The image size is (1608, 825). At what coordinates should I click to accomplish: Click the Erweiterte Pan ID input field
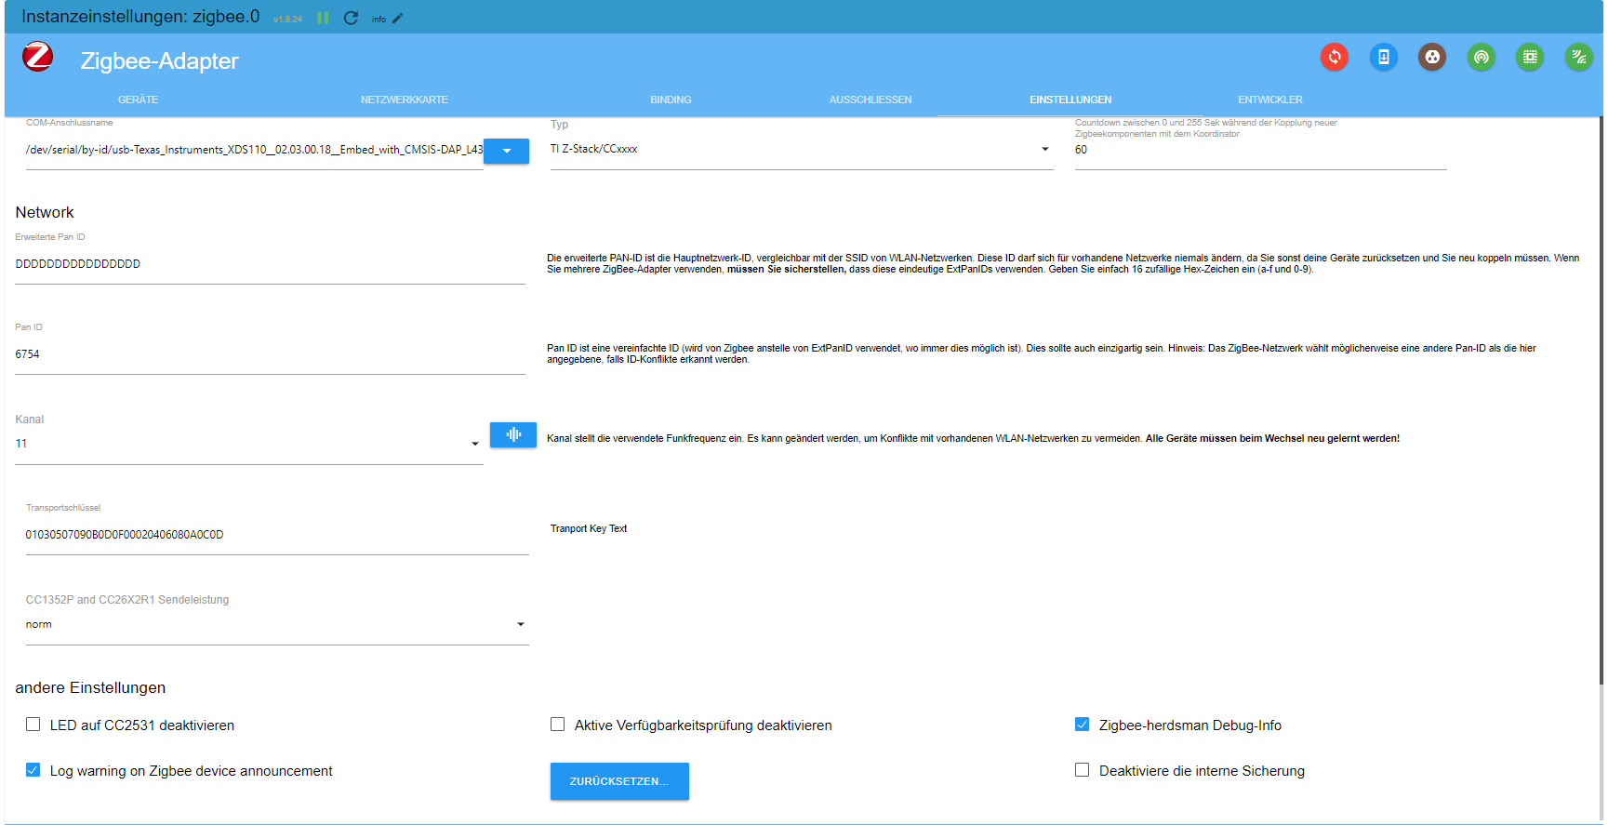[x=270, y=265]
